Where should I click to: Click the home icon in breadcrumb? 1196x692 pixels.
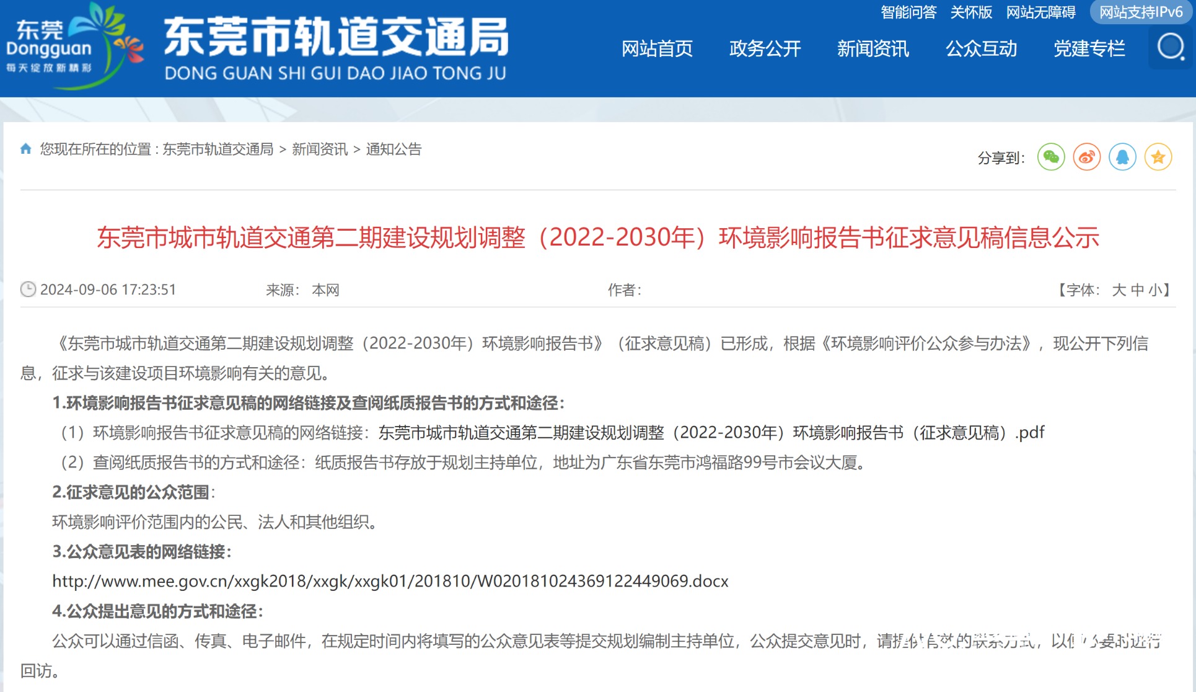point(25,149)
